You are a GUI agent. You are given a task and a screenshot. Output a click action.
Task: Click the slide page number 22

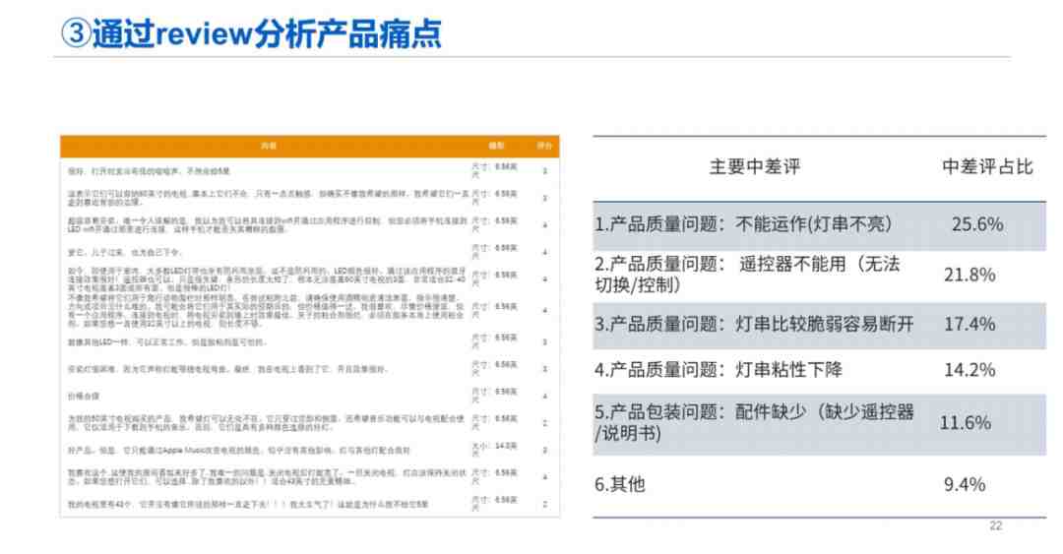pyautogui.click(x=995, y=525)
